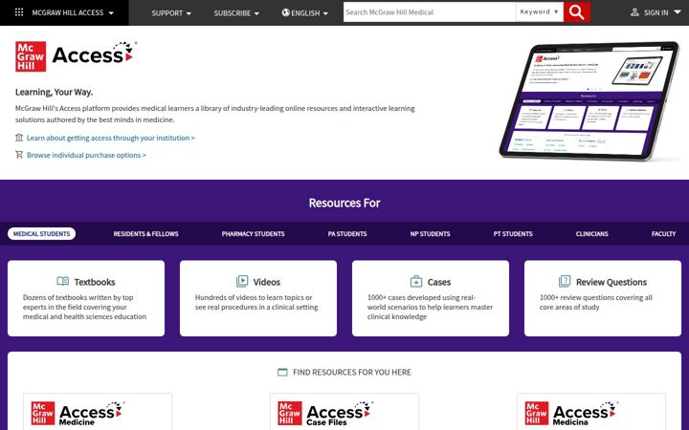Select the Medical Students tab

tap(42, 234)
